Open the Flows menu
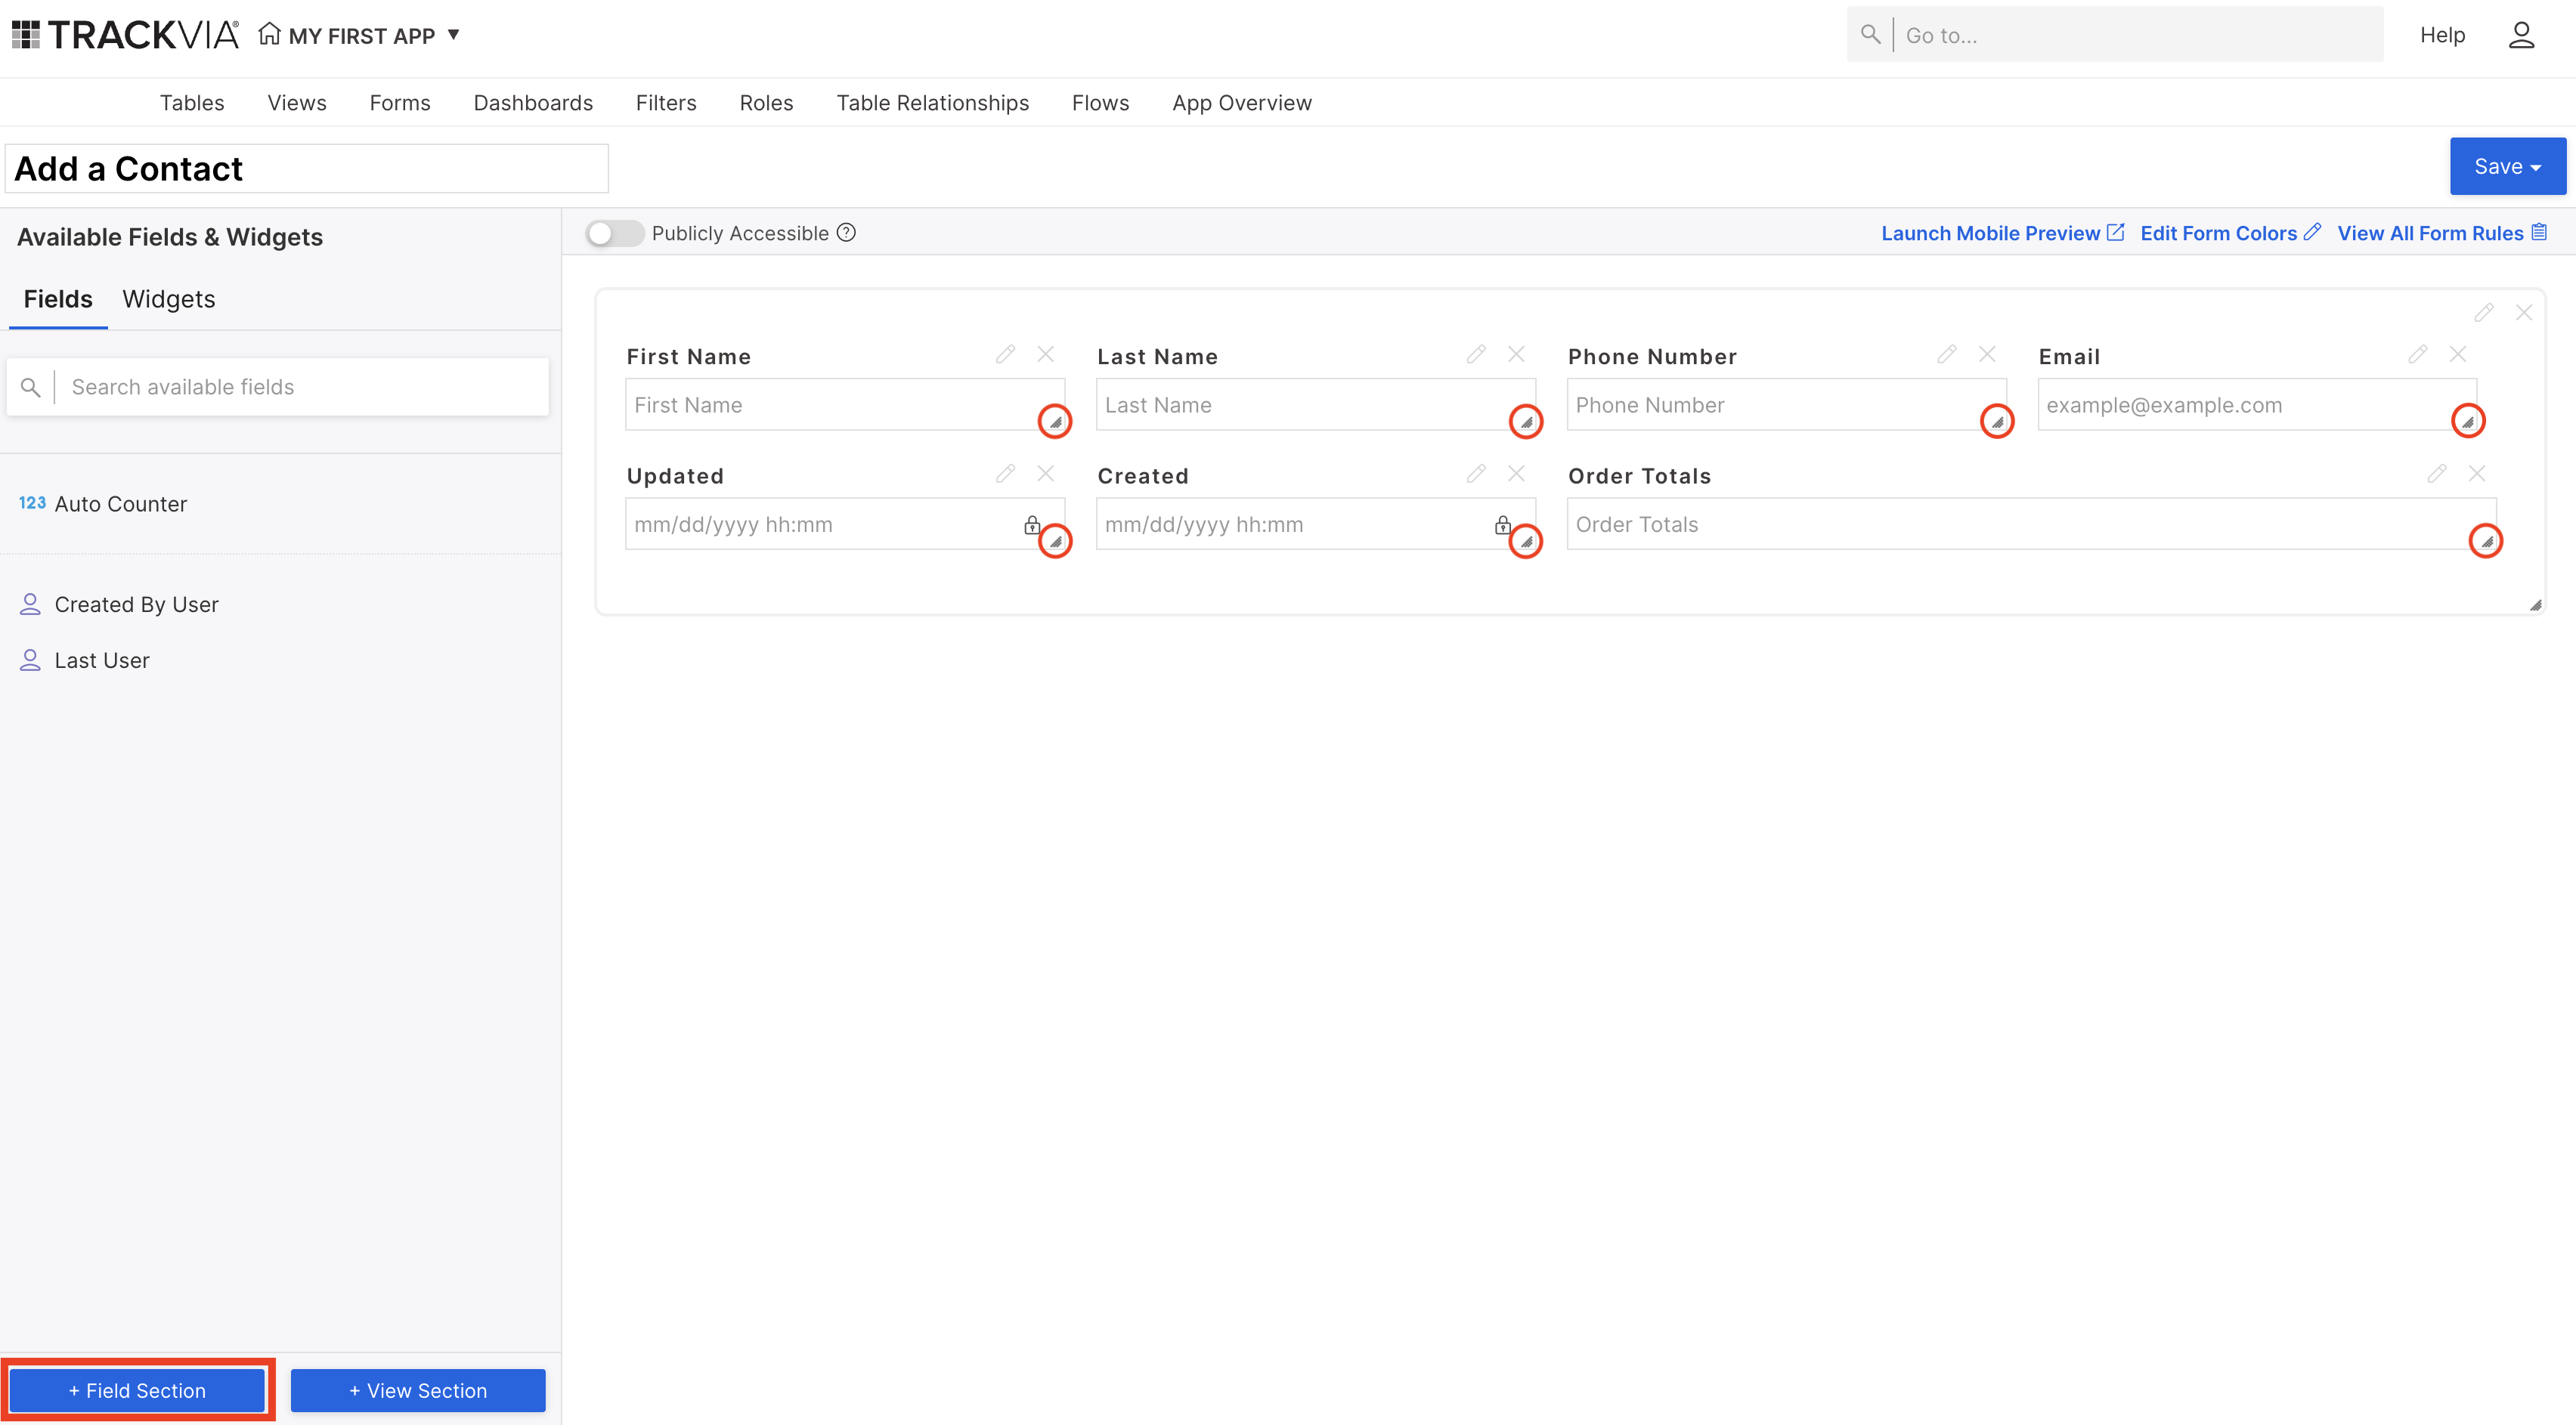The height and width of the screenshot is (1425, 2576). [x=1100, y=103]
